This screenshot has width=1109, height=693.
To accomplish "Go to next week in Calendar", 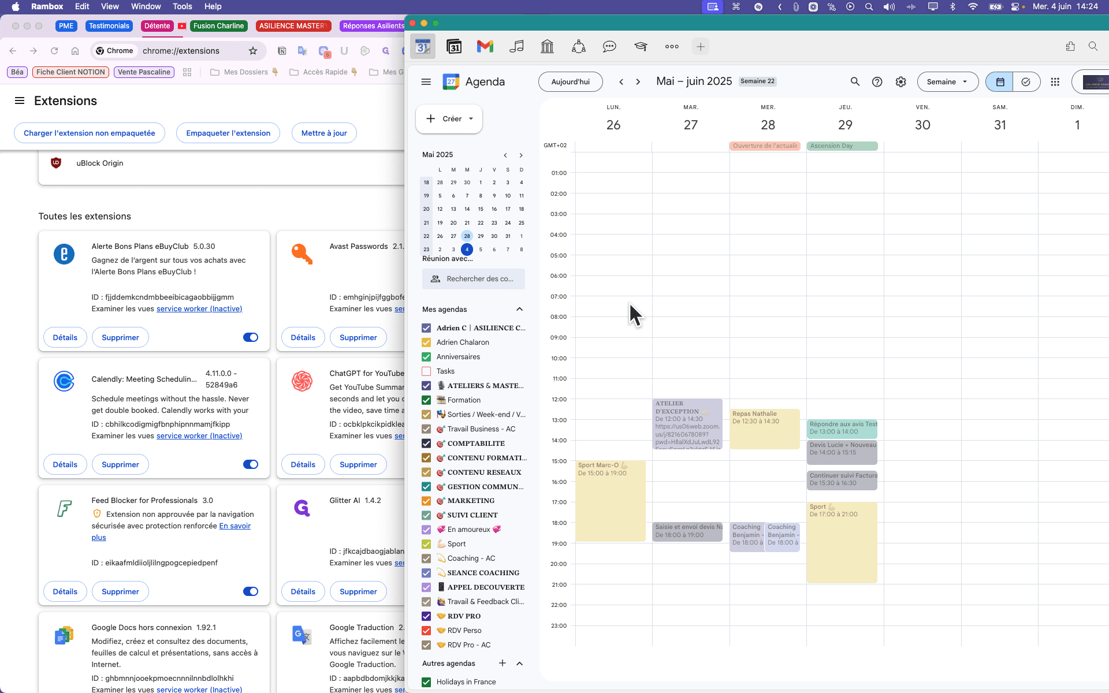I will pyautogui.click(x=638, y=82).
